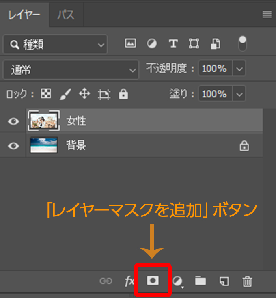The height and width of the screenshot is (298, 276).
Task: Open the 種類 filter type dropdown
Action: (55, 44)
